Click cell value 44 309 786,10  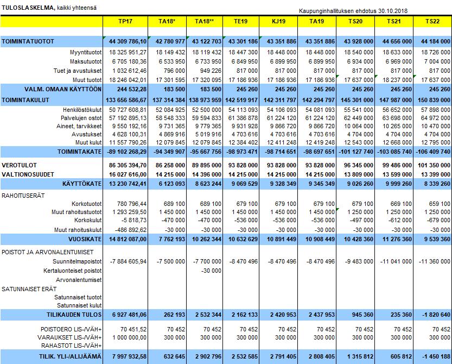128,41
